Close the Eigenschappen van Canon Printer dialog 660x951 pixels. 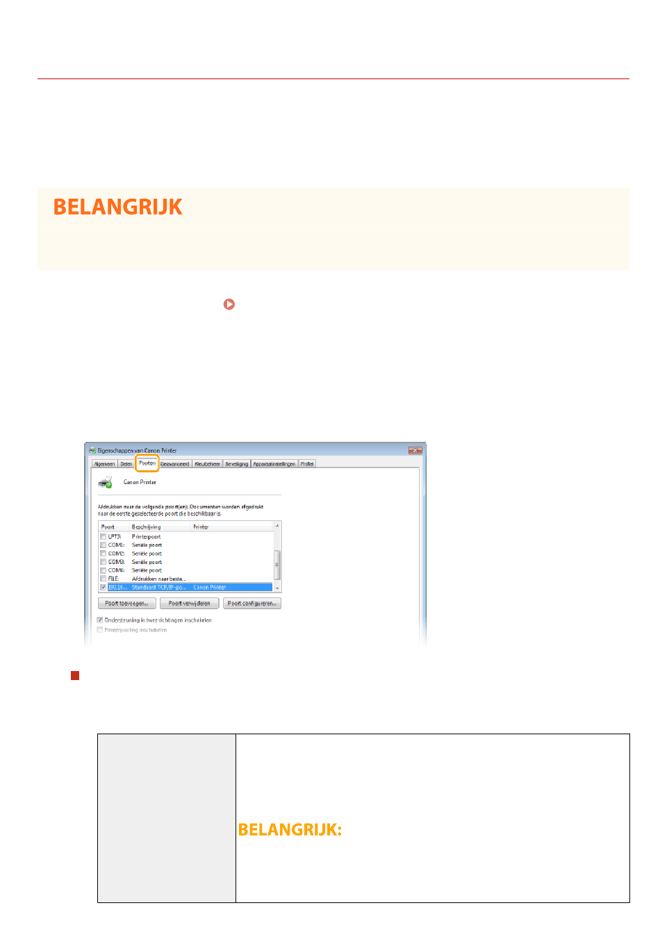[415, 450]
